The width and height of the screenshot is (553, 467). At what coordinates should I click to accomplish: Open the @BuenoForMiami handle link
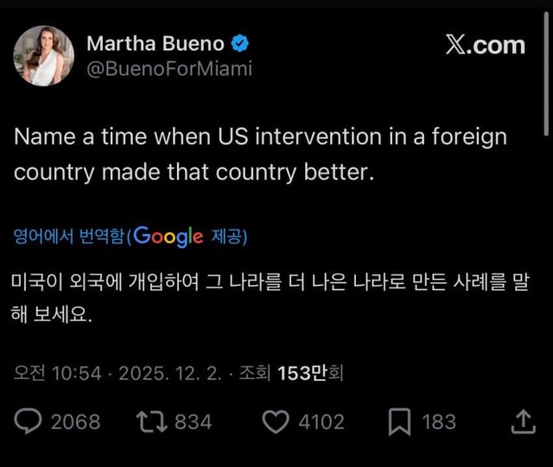pos(168,69)
